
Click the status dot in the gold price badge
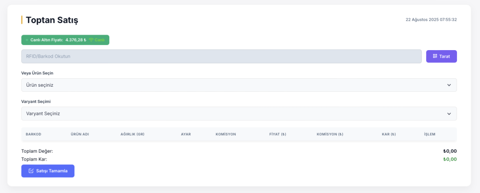coord(27,40)
